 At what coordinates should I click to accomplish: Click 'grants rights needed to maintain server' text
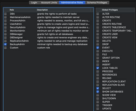[x=58, y=17]
